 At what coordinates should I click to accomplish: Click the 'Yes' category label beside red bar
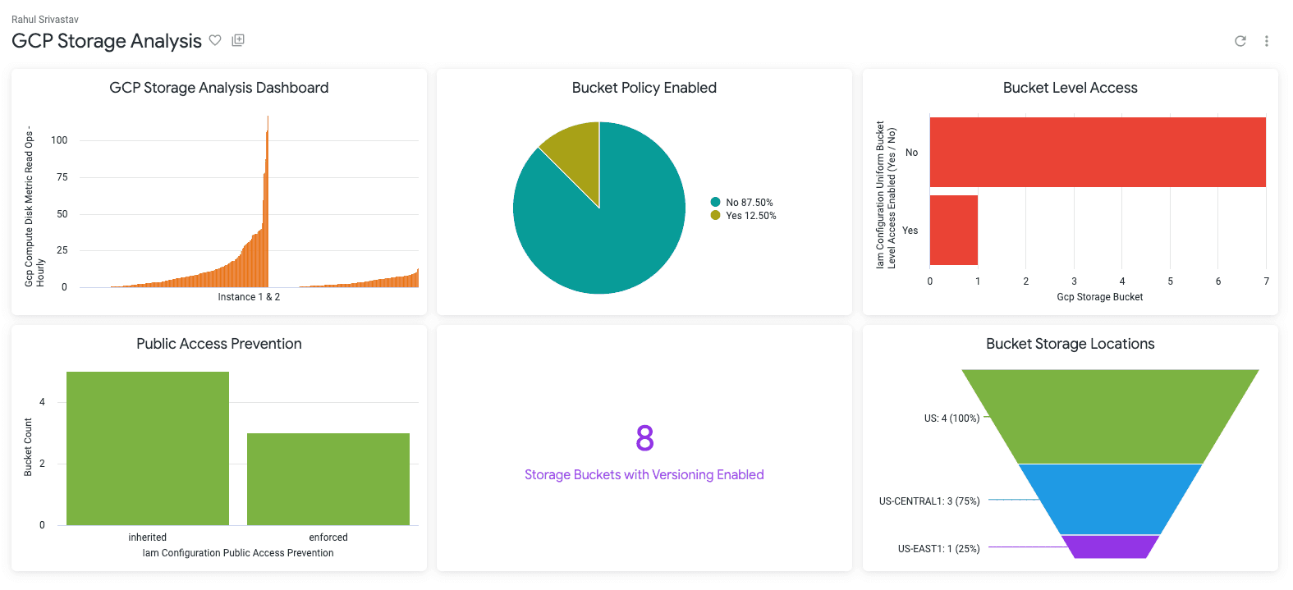click(910, 231)
